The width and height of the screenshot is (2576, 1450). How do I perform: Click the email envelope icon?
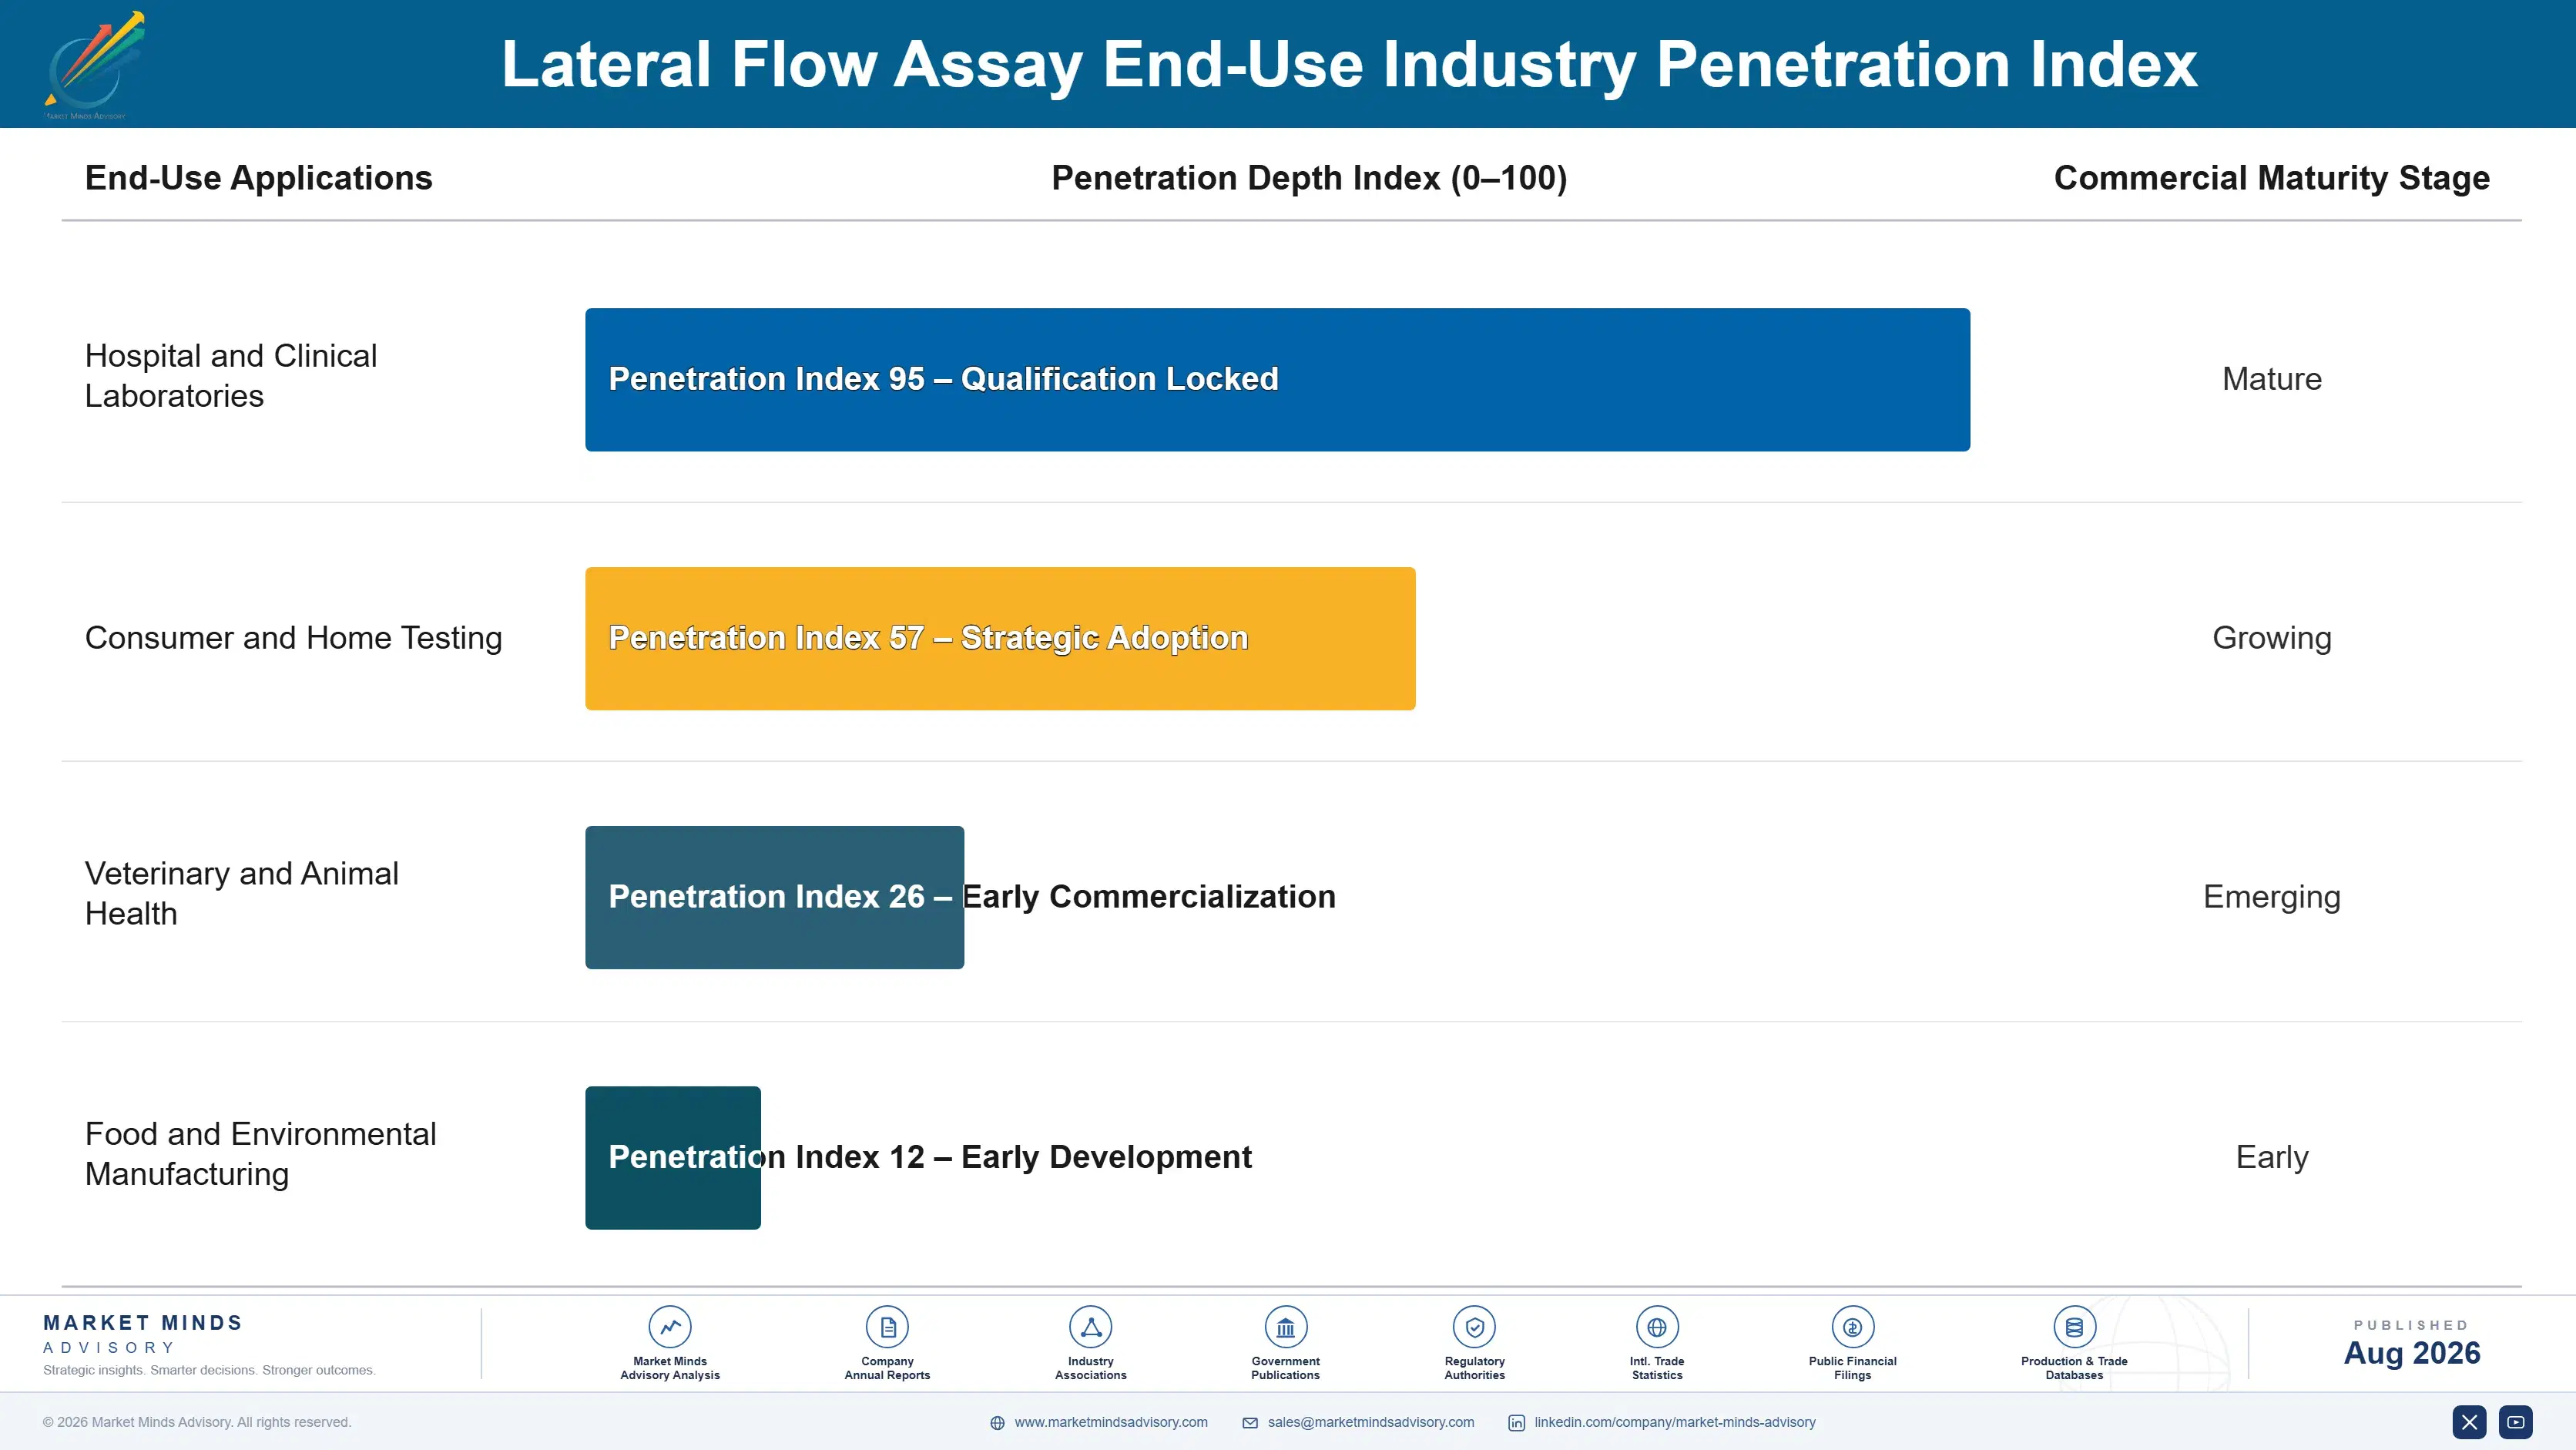pos(1250,1423)
